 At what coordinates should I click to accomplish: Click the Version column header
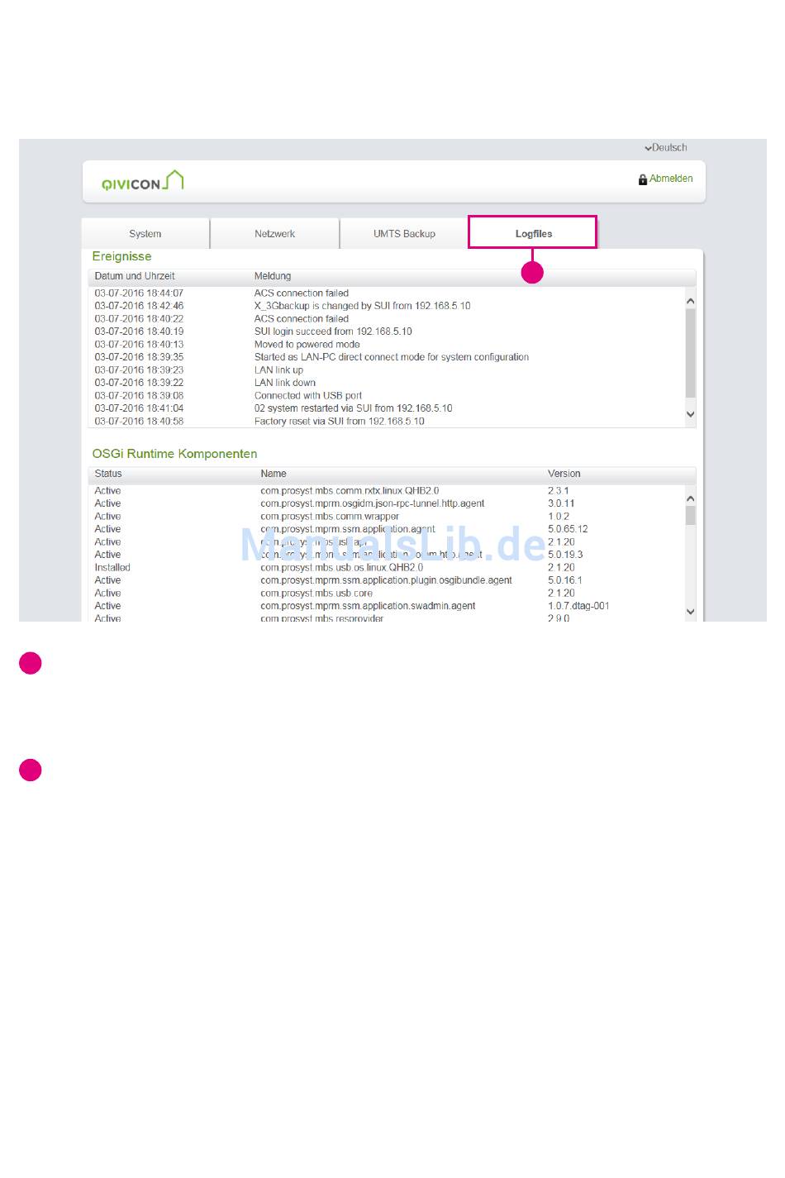coord(564,474)
